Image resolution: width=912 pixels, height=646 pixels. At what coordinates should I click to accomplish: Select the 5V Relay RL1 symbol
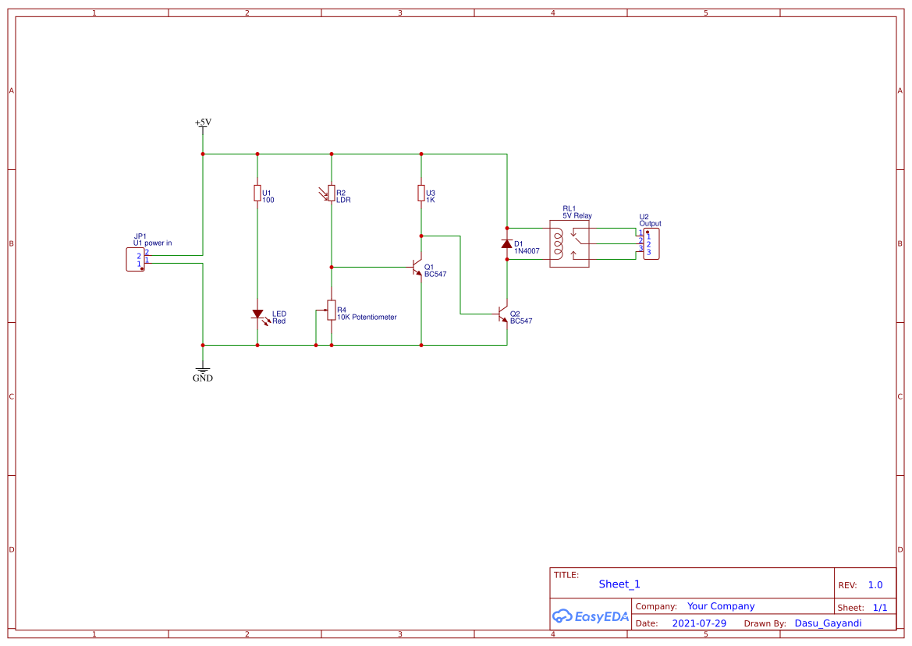(570, 243)
